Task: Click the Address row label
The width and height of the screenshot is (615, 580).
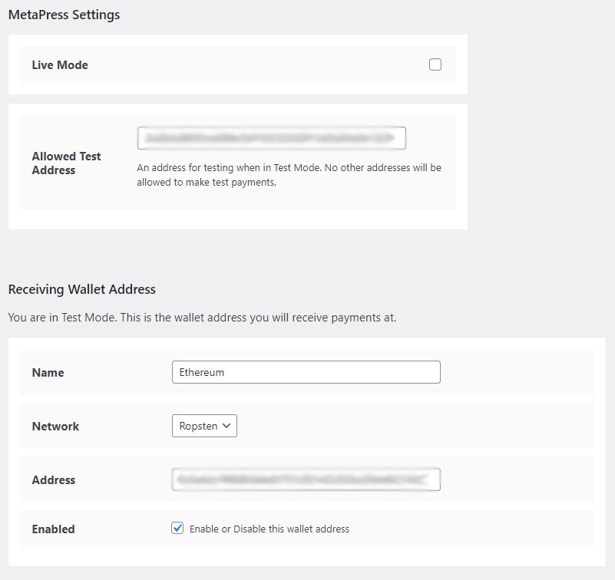Action: pyautogui.click(x=53, y=479)
